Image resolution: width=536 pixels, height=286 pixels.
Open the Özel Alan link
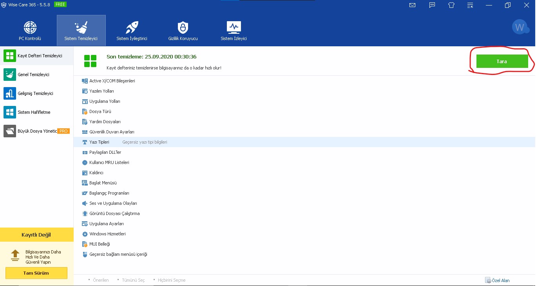tap(498, 280)
